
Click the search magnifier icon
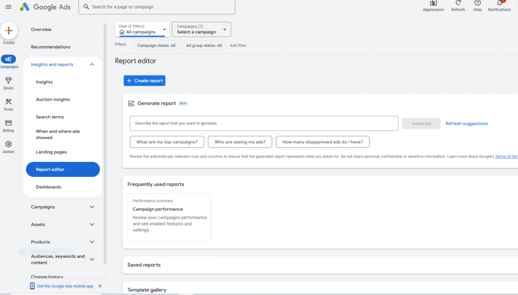(x=86, y=7)
